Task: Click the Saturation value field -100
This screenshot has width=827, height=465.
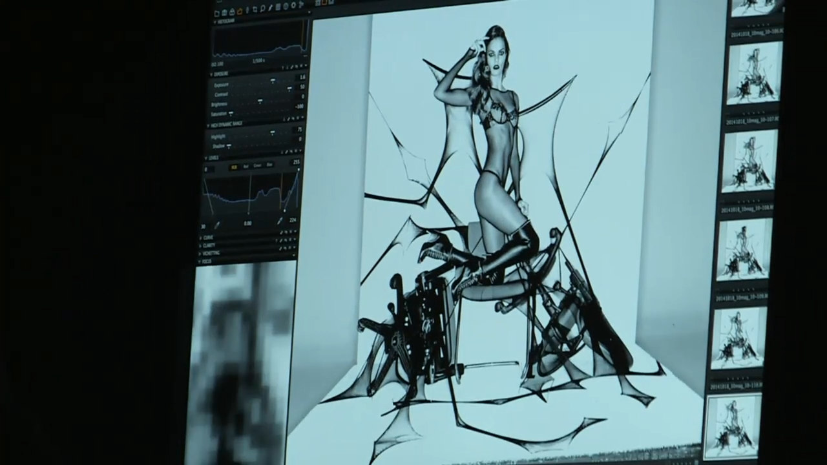Action: coord(300,107)
